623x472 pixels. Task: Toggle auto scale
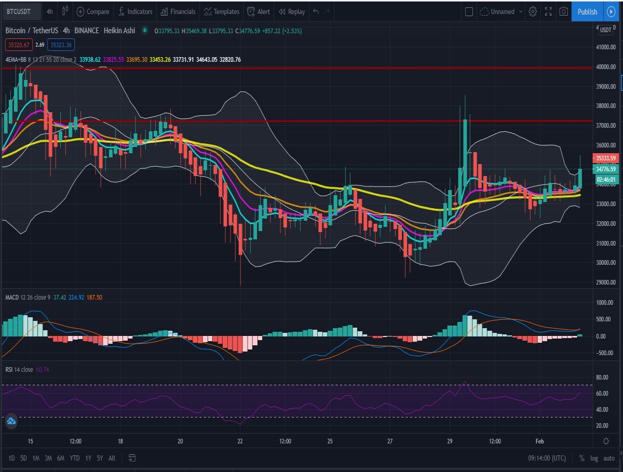click(609, 458)
